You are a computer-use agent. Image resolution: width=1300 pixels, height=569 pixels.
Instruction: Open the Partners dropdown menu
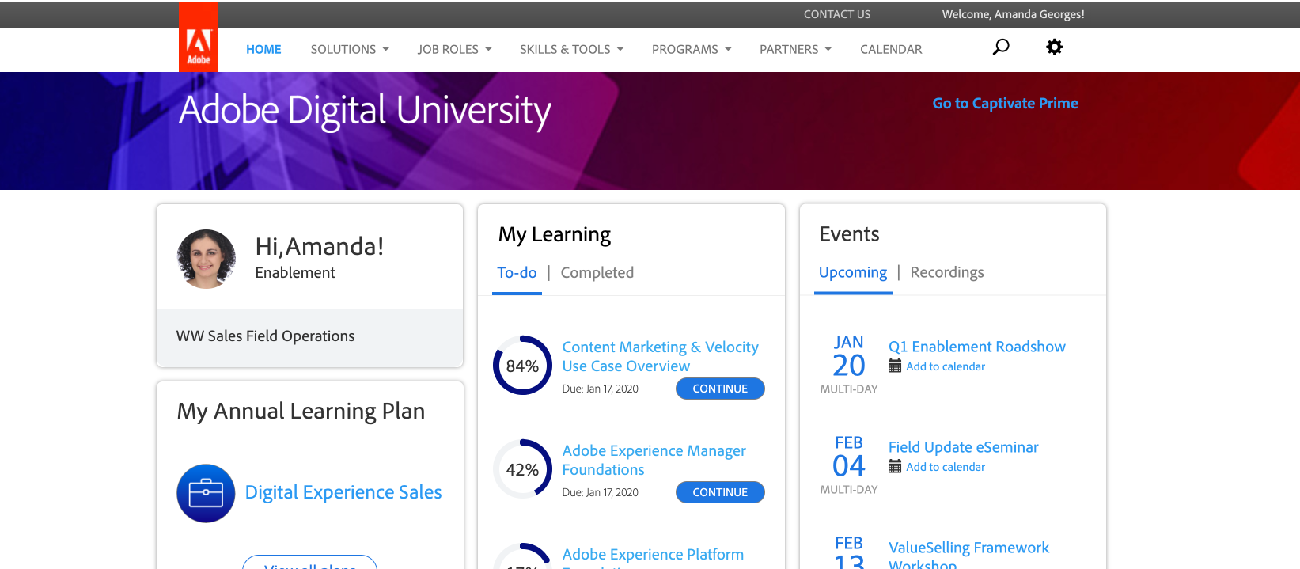click(795, 49)
